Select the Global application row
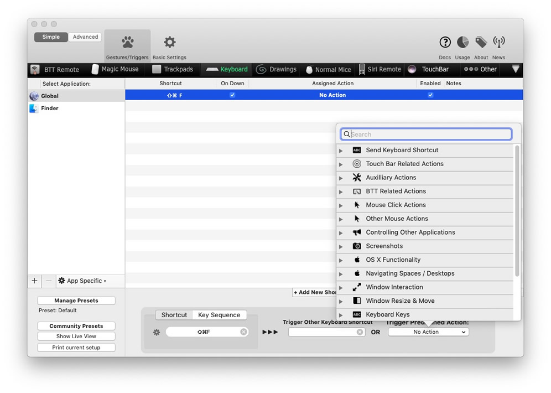551x393 pixels. (76, 96)
